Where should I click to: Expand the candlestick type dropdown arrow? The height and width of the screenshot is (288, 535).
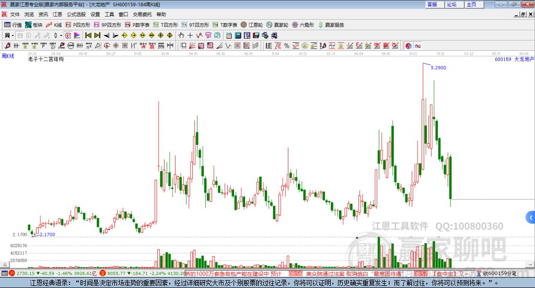coord(61,36)
